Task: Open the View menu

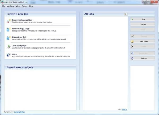Action: (x=18, y=6)
